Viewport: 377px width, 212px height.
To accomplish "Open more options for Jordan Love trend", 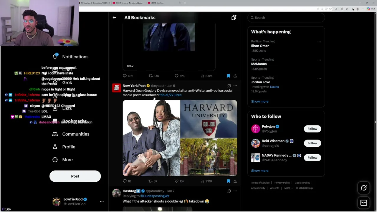I will 319,78.
